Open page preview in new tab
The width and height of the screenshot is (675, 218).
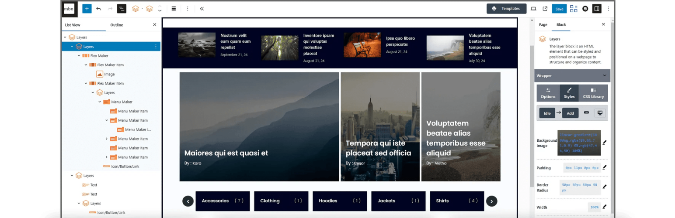point(545,8)
